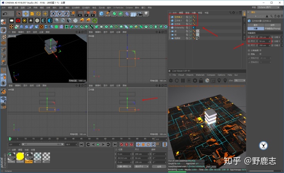Open the Octane layout dropdown at top right

point(269,7)
